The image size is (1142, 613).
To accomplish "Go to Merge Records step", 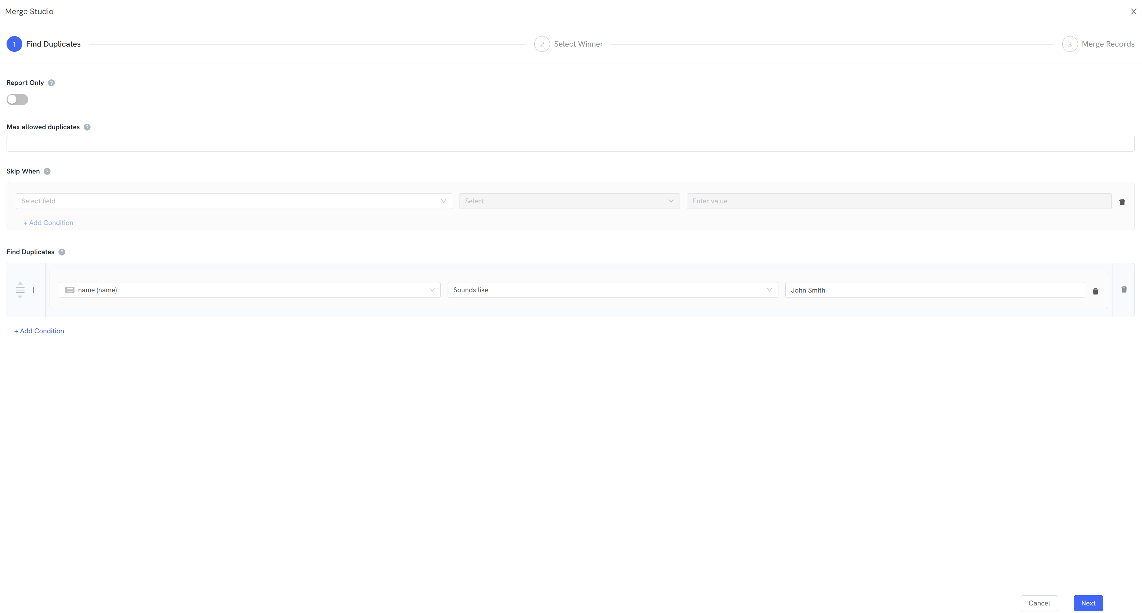I will tap(1098, 44).
